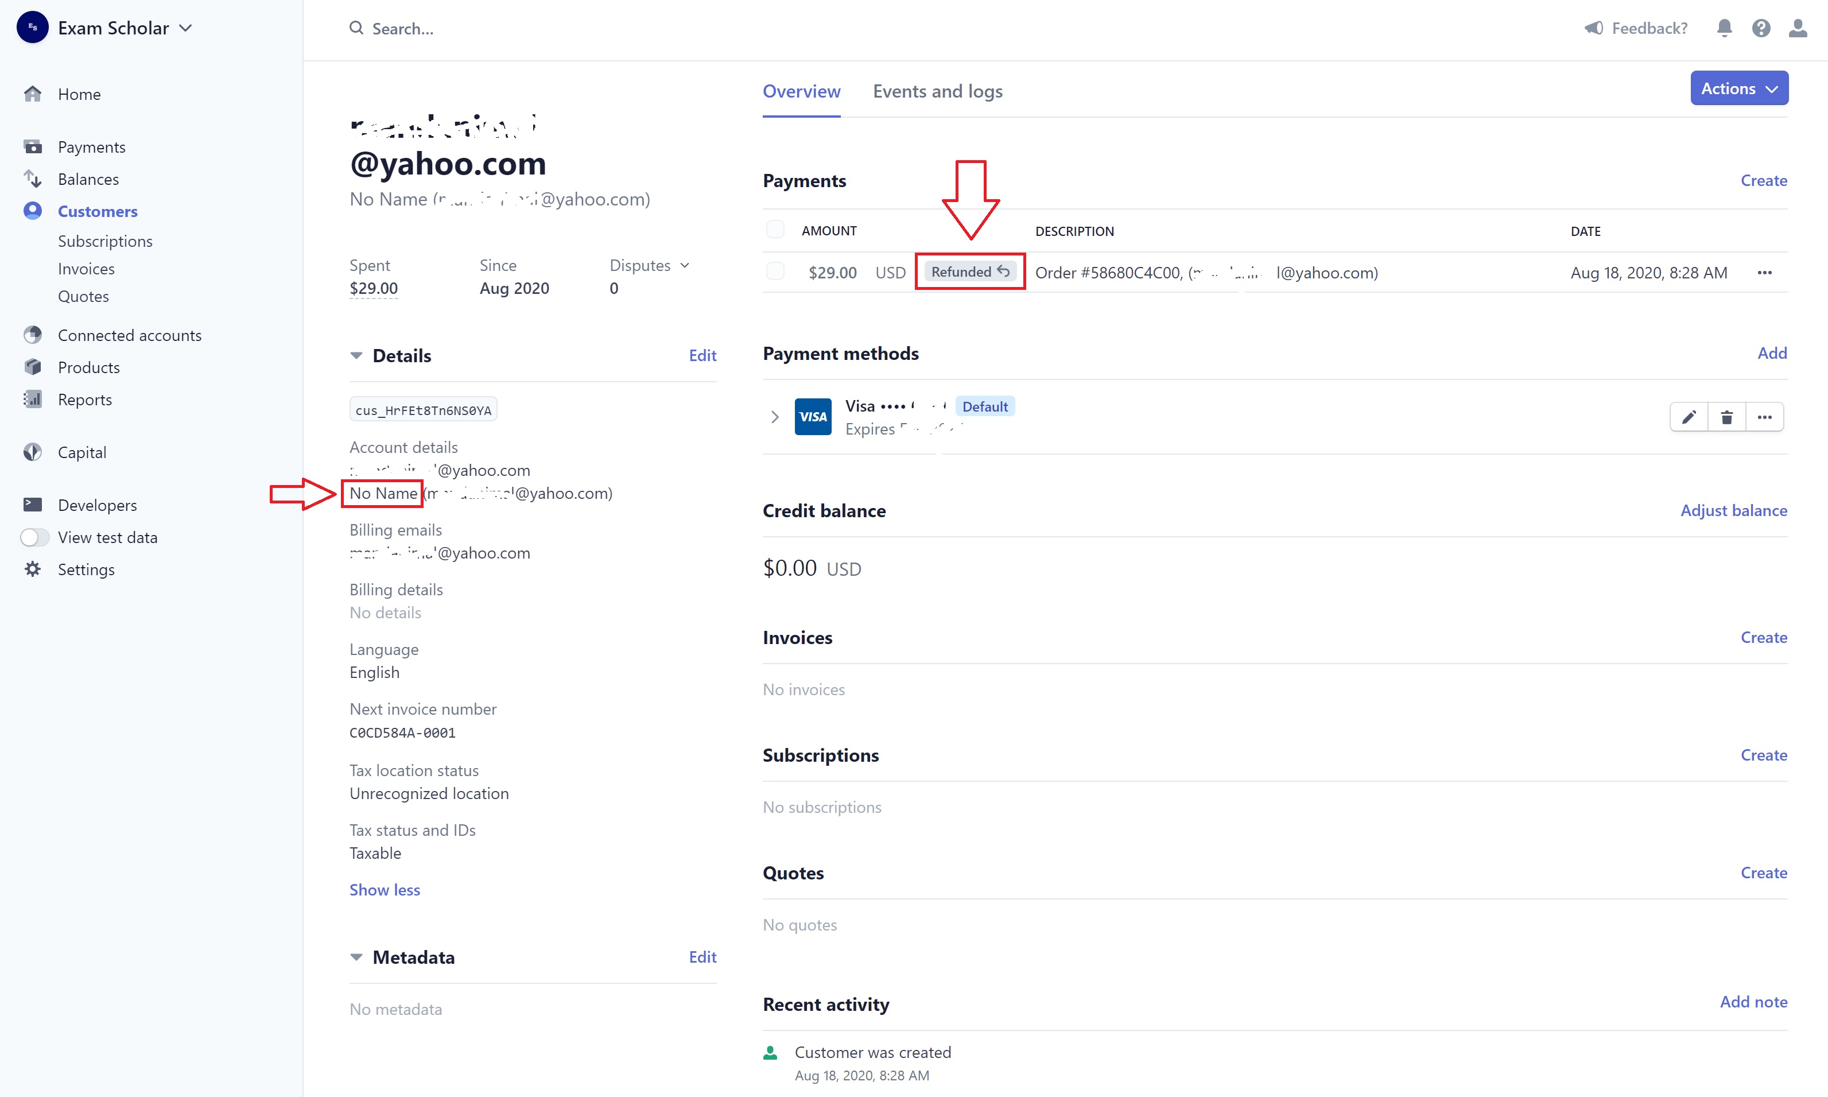This screenshot has width=1828, height=1097.
Task: Click the Spent $29.00 value
Action: pos(373,288)
